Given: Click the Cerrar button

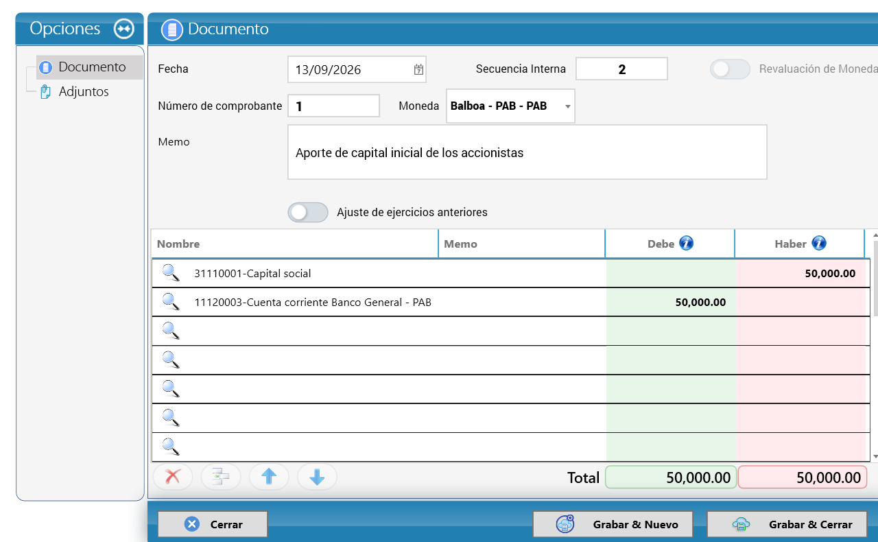Looking at the screenshot, I should pos(213,524).
